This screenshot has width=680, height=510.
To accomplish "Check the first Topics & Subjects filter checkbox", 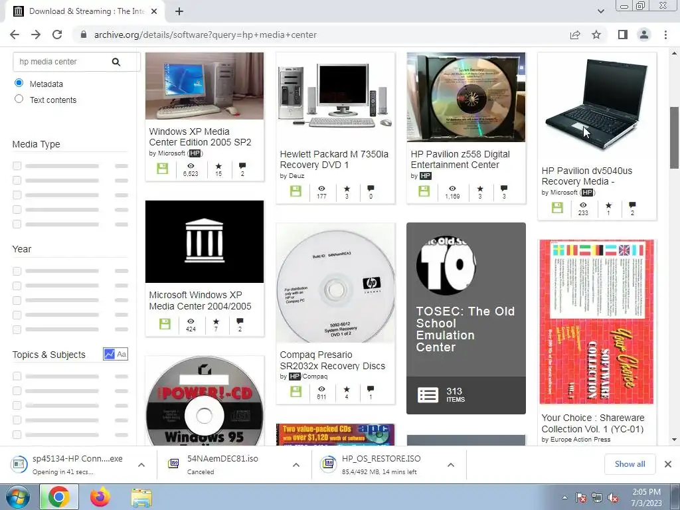I will pos(17,376).
